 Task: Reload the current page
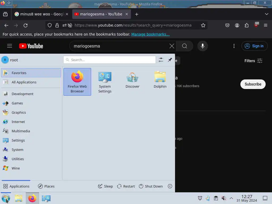pos(25,25)
